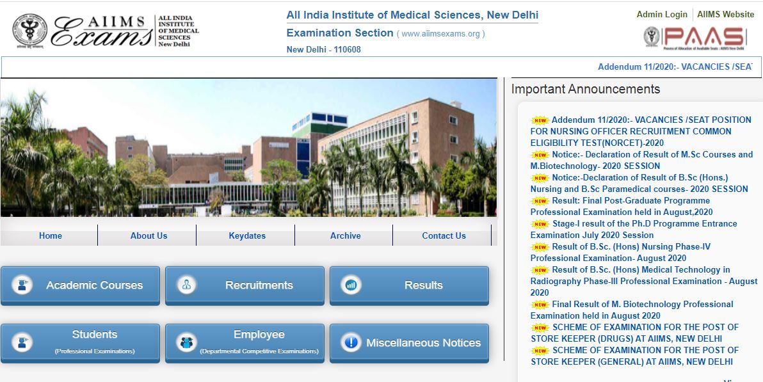Click the 'Important Announcements' heading
The width and height of the screenshot is (763, 382).
coord(586,89)
